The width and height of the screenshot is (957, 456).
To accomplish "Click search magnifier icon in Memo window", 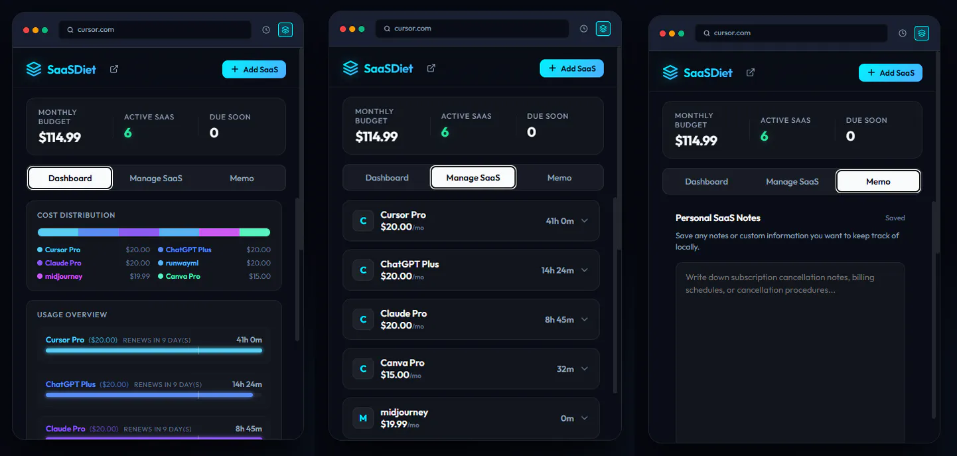I will (x=707, y=33).
